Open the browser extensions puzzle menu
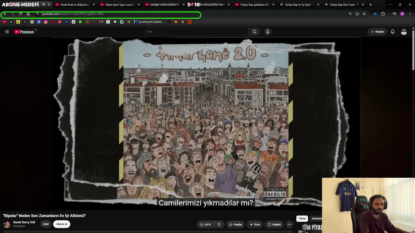 point(383,14)
